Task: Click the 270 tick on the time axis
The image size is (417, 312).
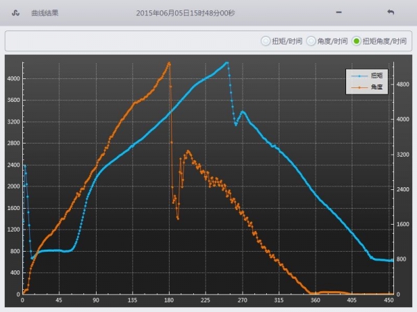Action: pos(243,301)
